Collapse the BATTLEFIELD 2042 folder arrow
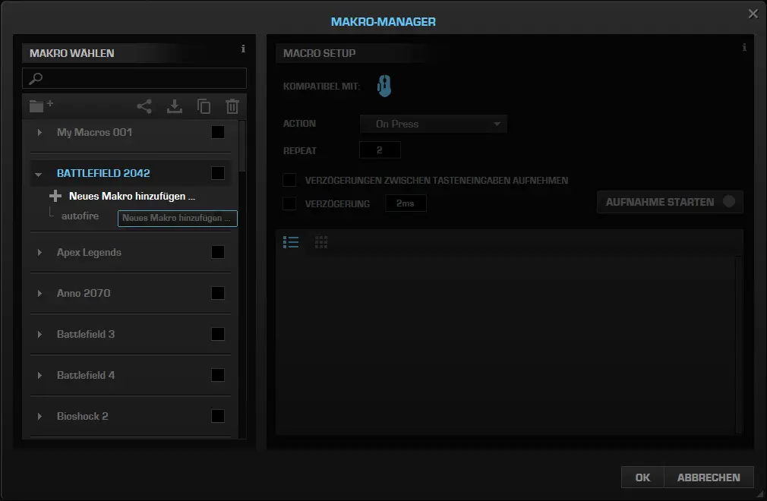This screenshot has width=767, height=501. pyautogui.click(x=38, y=174)
